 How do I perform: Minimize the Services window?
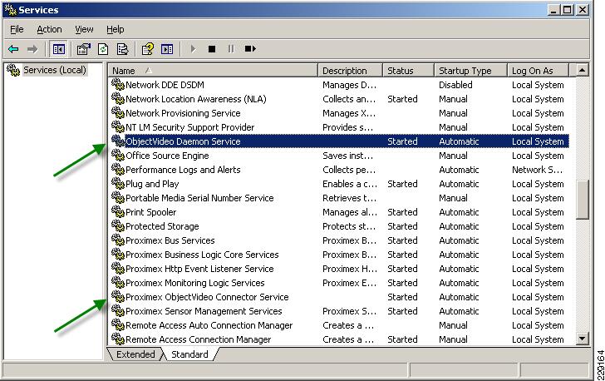click(553, 10)
